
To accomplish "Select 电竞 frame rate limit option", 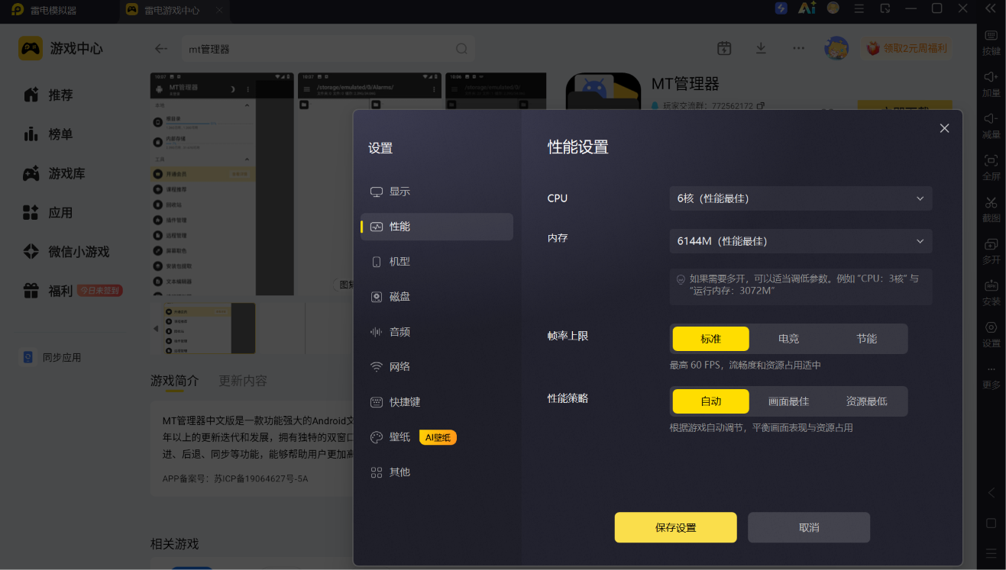I will [x=789, y=339].
